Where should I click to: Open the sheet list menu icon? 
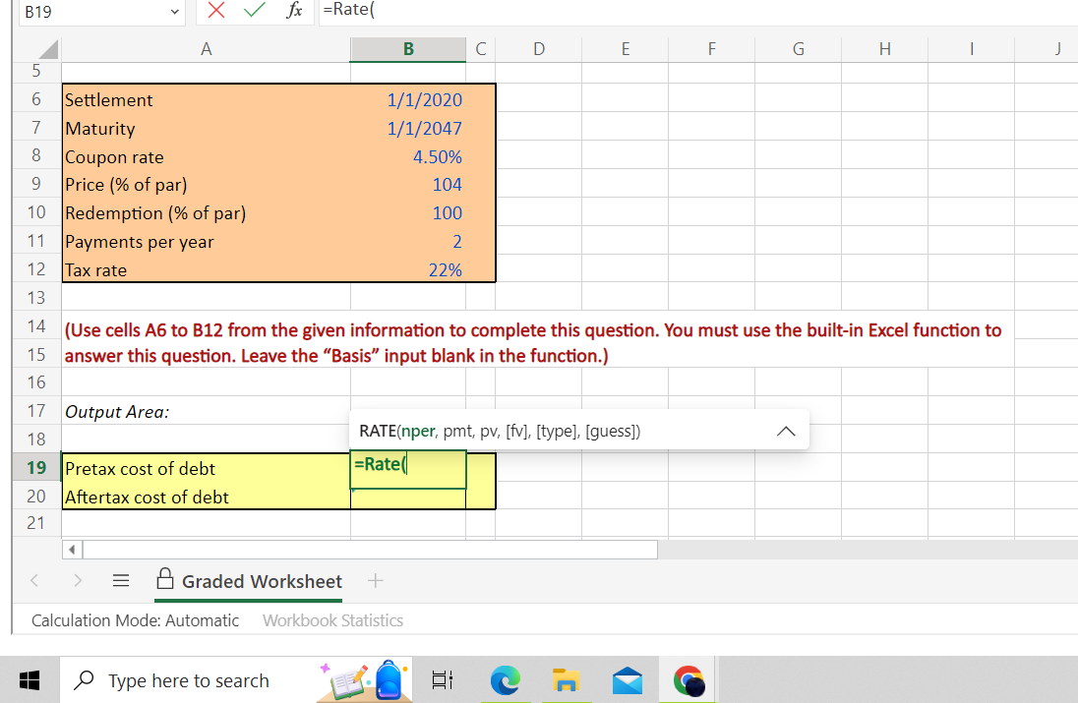[120, 580]
